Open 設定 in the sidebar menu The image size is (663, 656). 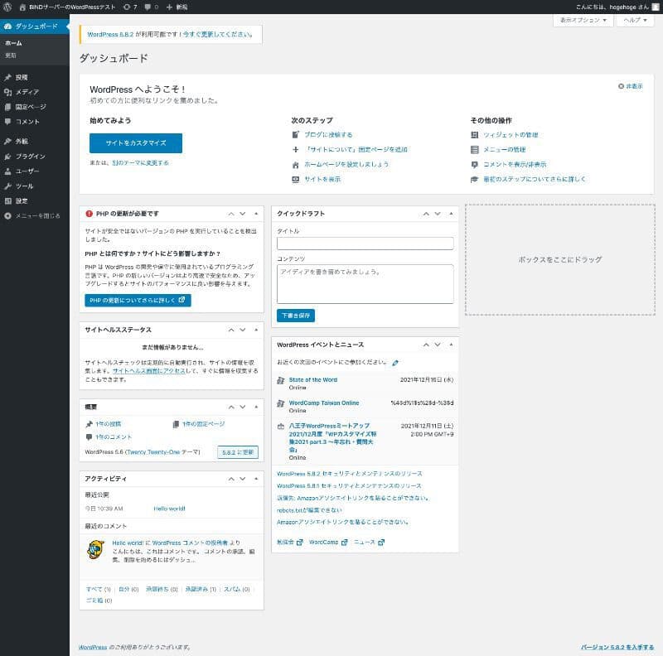(22, 200)
